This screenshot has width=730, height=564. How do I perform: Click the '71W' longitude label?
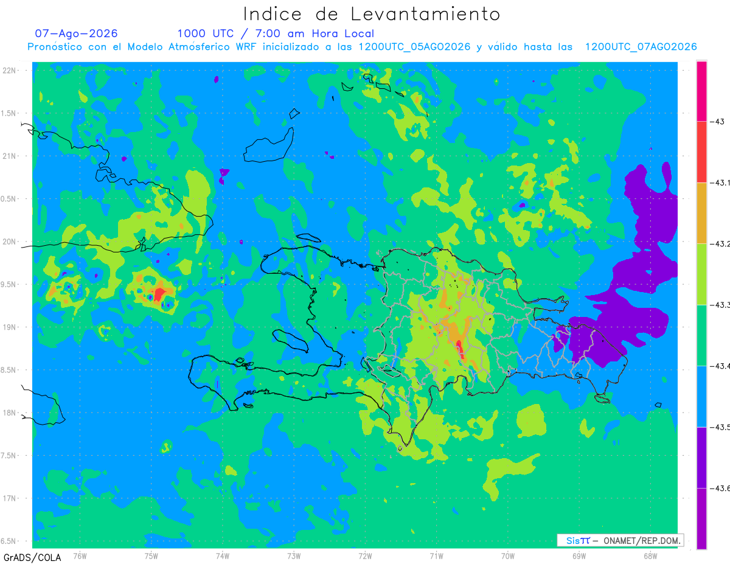pyautogui.click(x=436, y=555)
